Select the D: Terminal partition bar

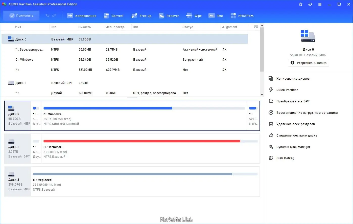(144, 148)
